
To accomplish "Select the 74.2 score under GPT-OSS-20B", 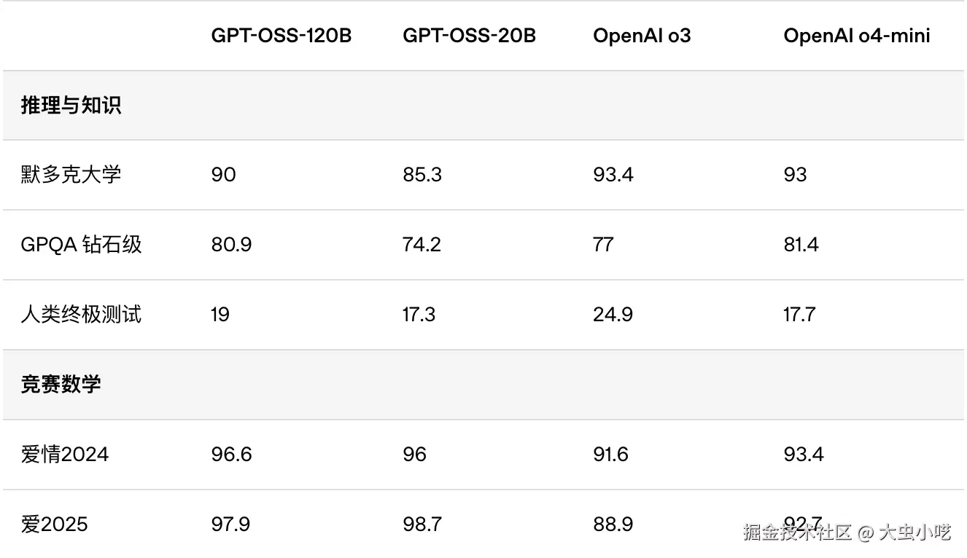I will coord(422,245).
